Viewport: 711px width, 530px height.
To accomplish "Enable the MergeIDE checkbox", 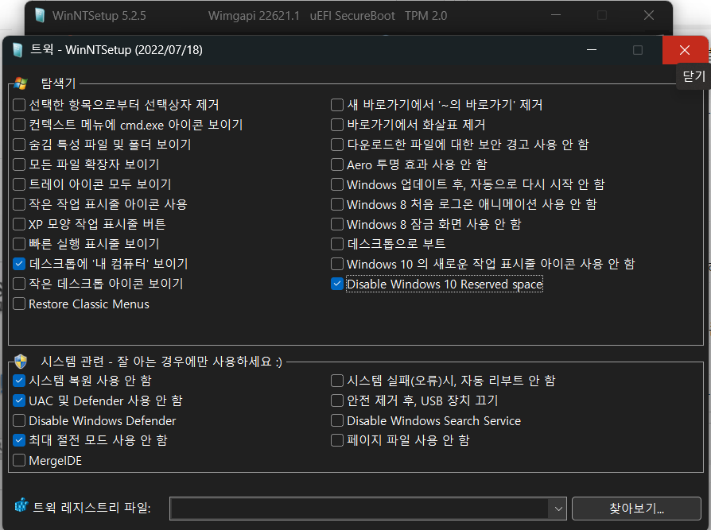I will pyautogui.click(x=19, y=461).
